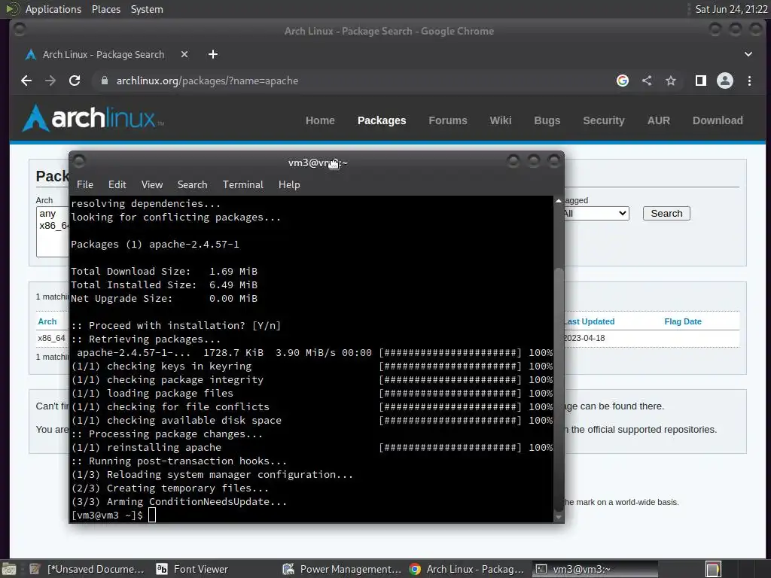Viewport: 771px width, 578px height.
Task: Click the terminal scrollbar down arrow
Action: [x=558, y=517]
